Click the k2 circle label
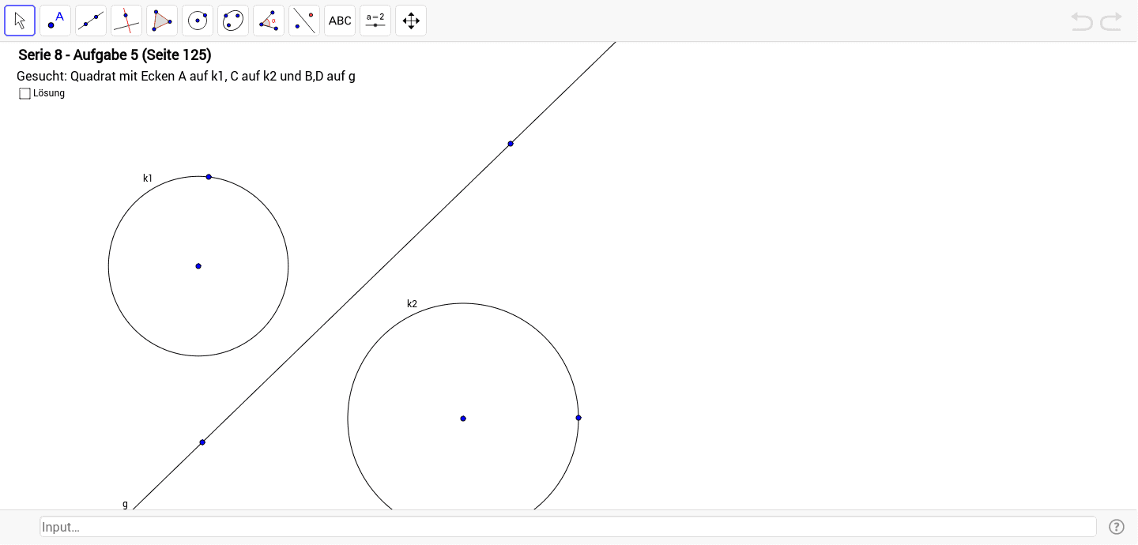Image resolution: width=1138 pixels, height=545 pixels. pyautogui.click(x=412, y=304)
